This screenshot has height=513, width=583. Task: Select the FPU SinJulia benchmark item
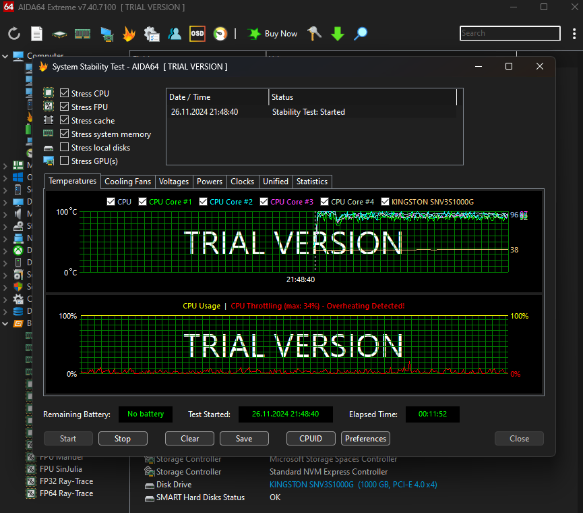click(61, 469)
